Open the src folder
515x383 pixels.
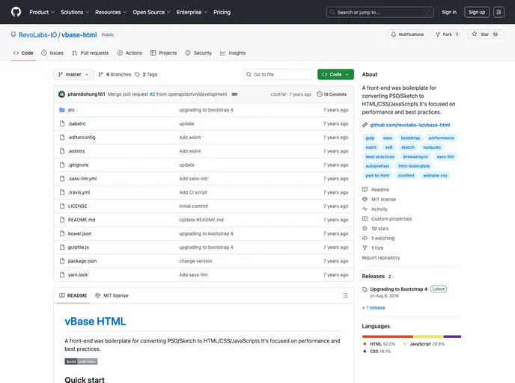(71, 110)
